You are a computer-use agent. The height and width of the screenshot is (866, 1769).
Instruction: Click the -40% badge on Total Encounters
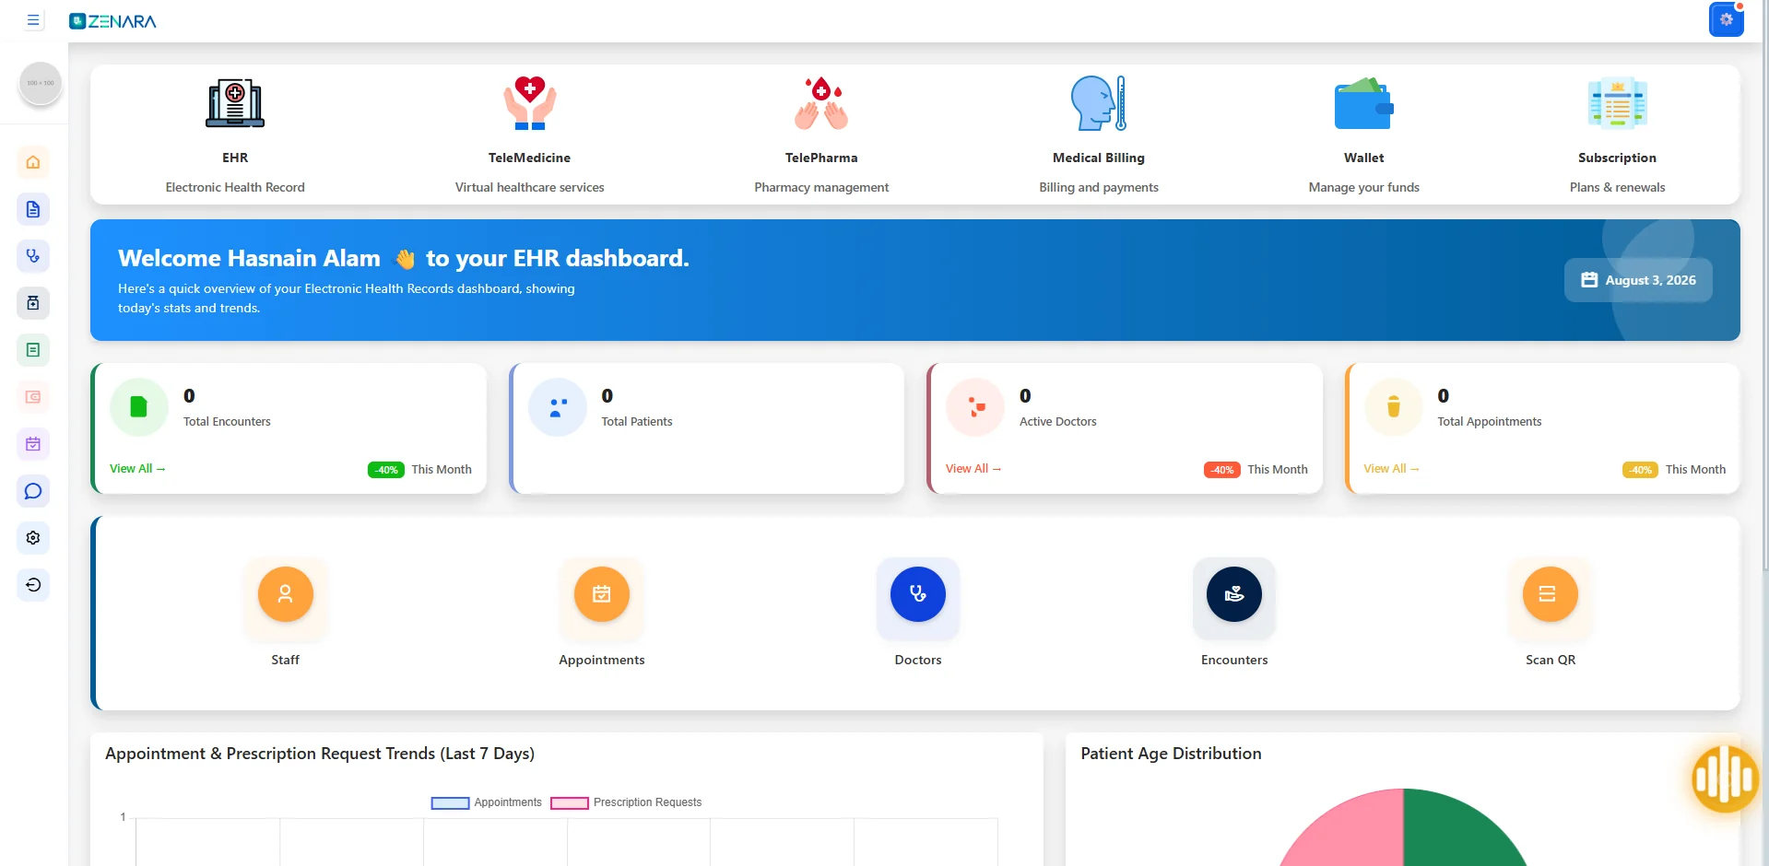click(x=386, y=470)
